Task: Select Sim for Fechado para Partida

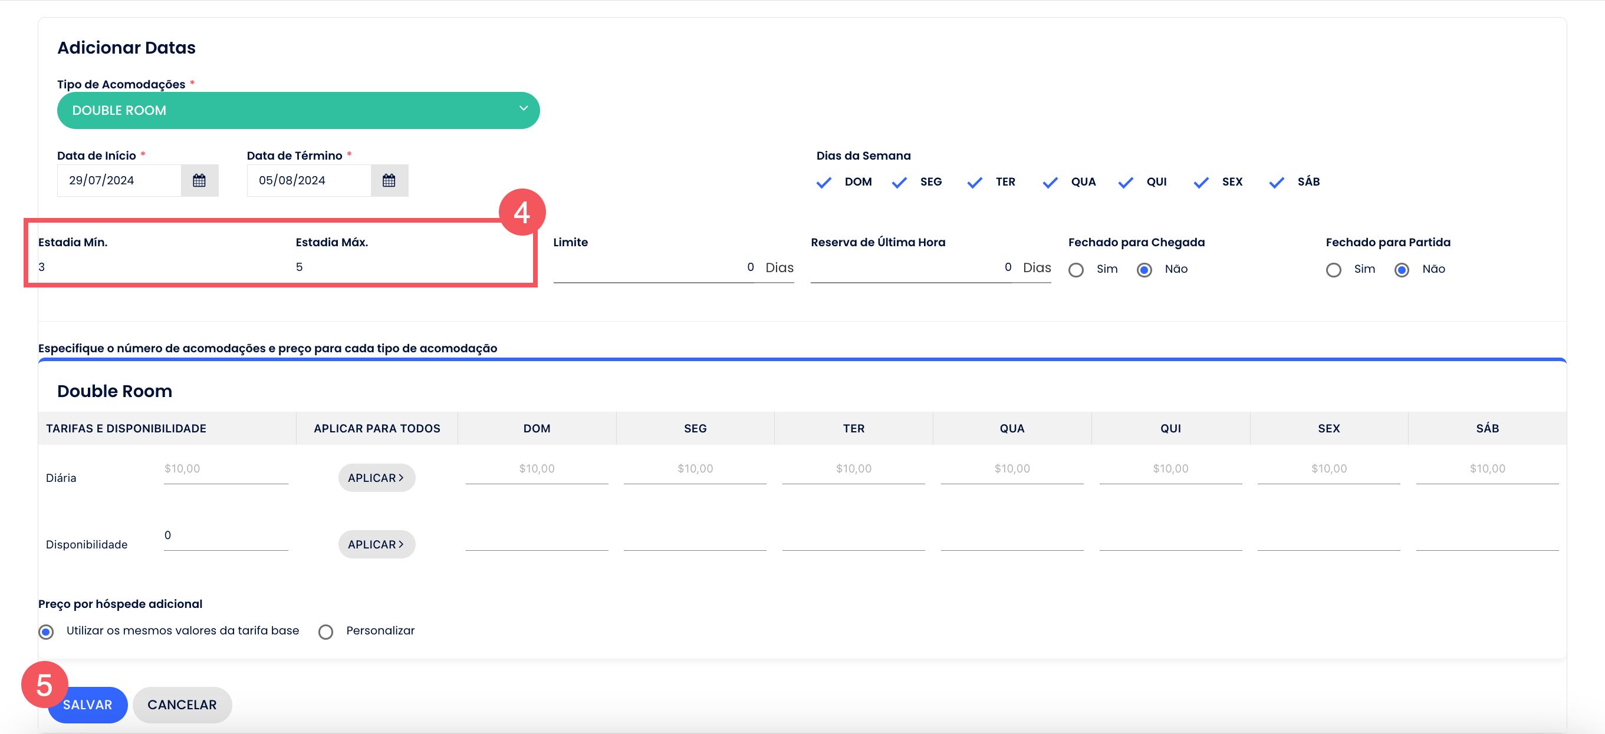Action: point(1333,270)
